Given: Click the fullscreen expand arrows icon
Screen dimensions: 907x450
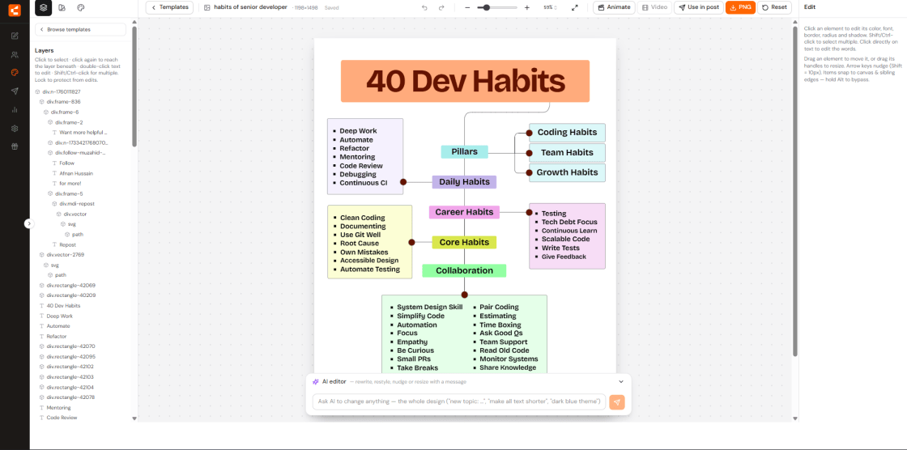Looking at the screenshot, I should click(x=574, y=7).
